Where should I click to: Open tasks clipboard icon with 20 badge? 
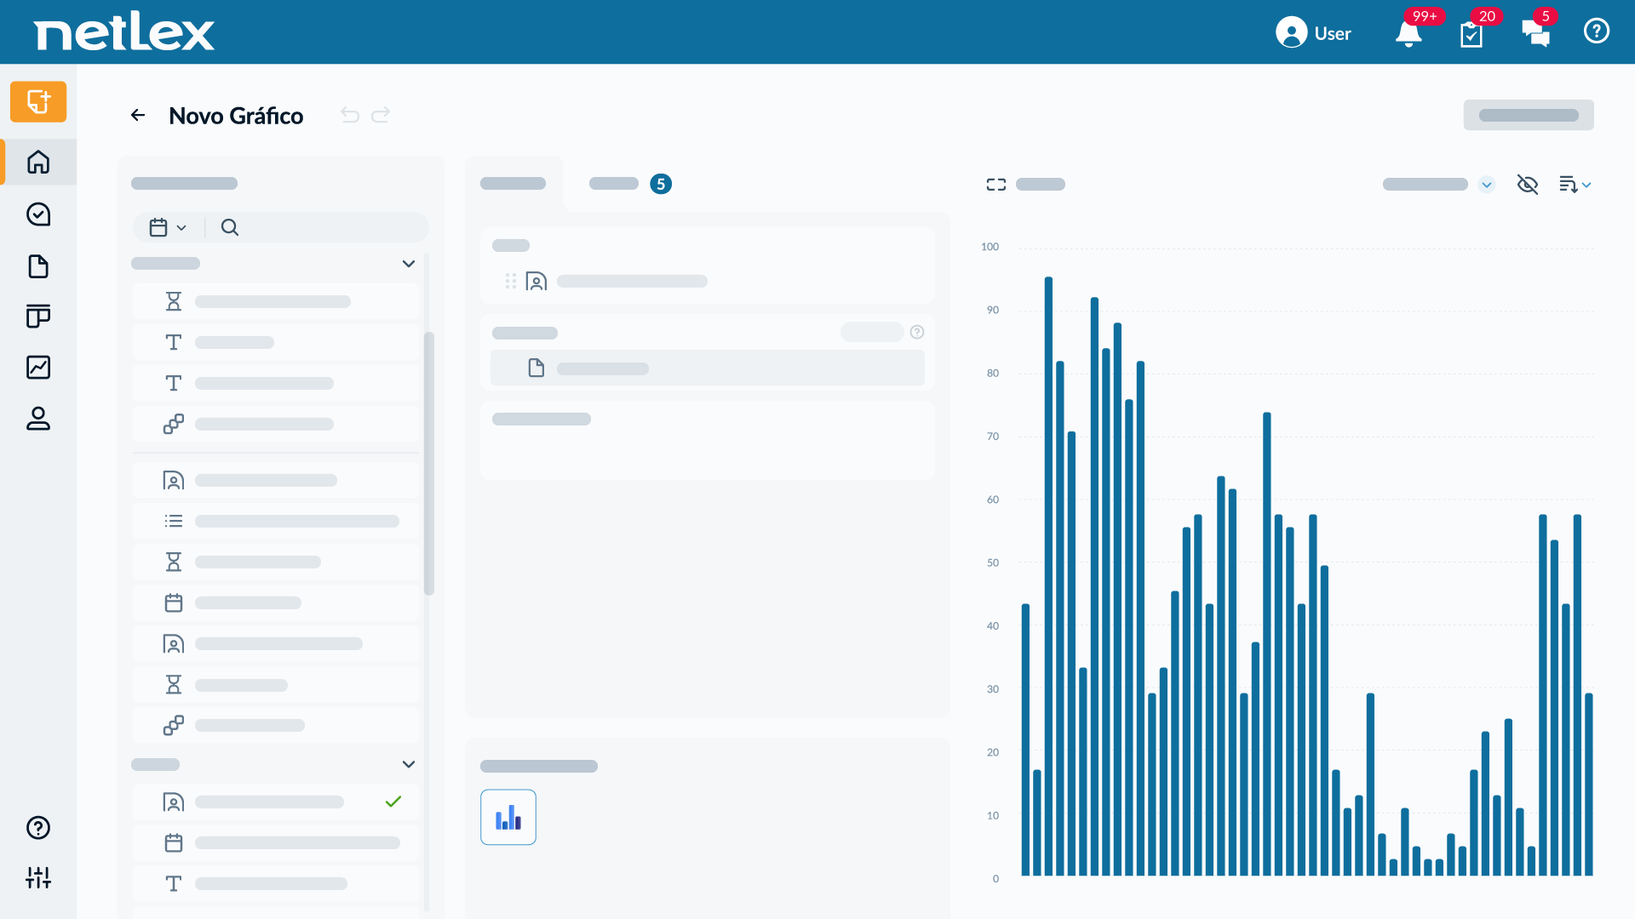1471,34
